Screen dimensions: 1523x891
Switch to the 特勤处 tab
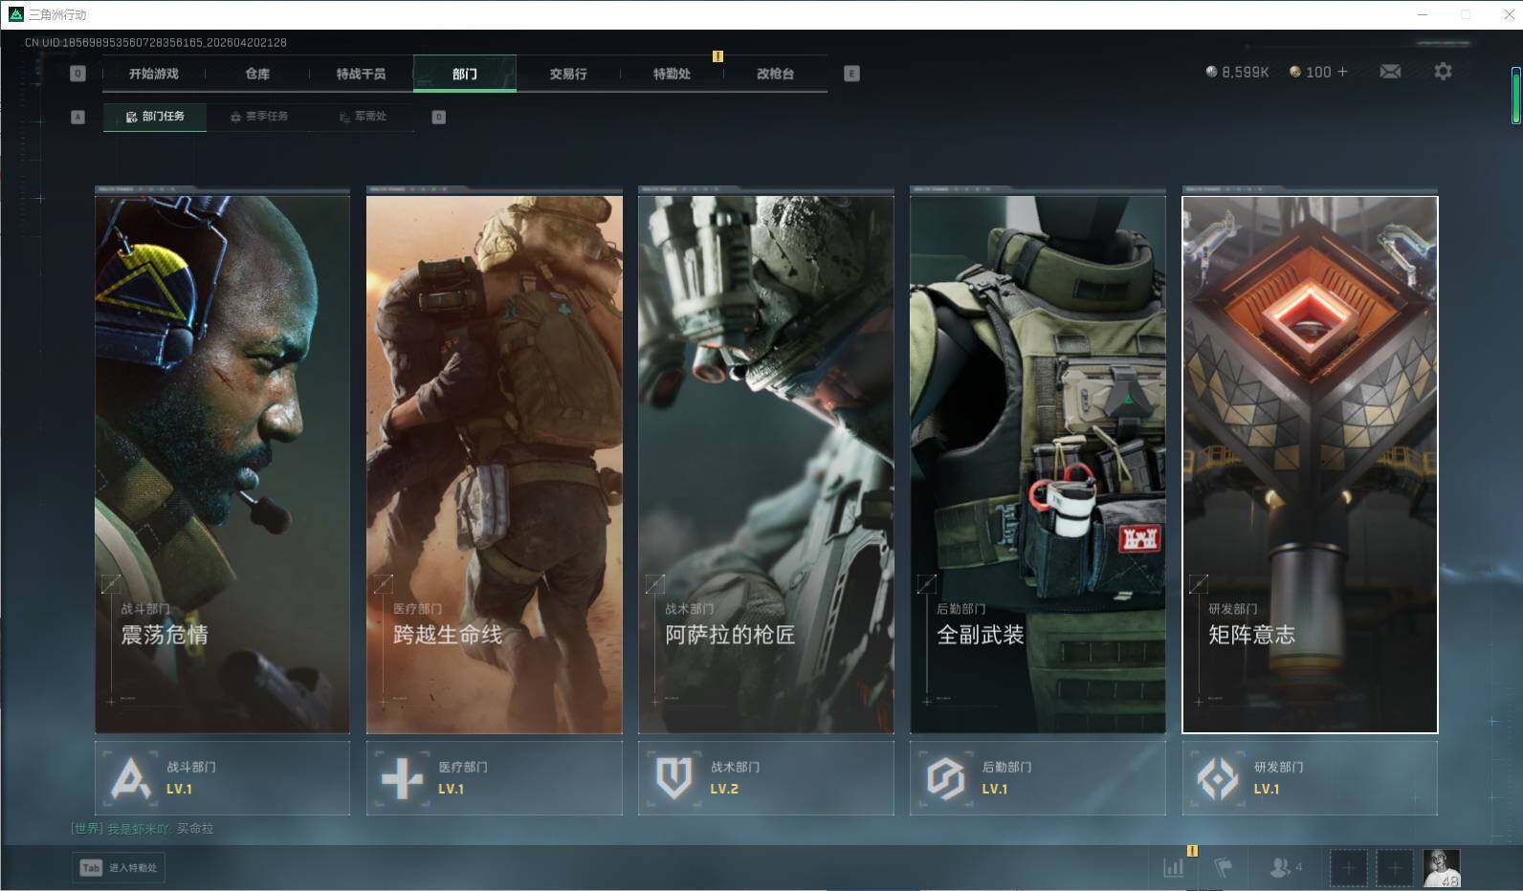[x=672, y=74]
